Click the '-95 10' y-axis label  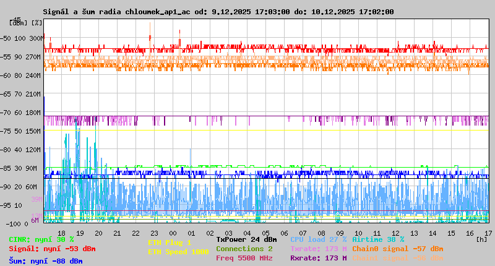click(11, 205)
